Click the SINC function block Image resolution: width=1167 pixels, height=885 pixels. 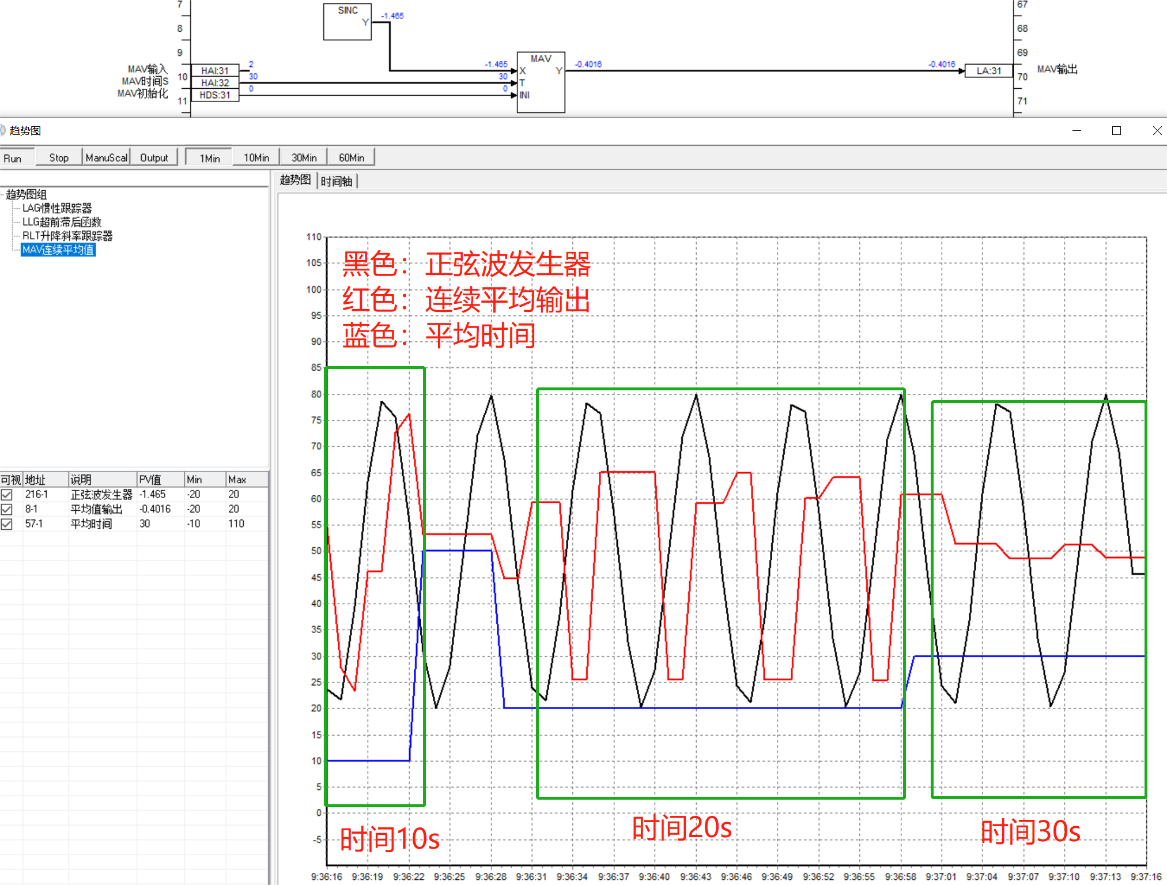(x=347, y=22)
